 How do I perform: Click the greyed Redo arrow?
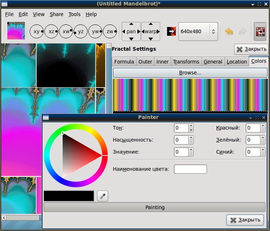click(243, 31)
